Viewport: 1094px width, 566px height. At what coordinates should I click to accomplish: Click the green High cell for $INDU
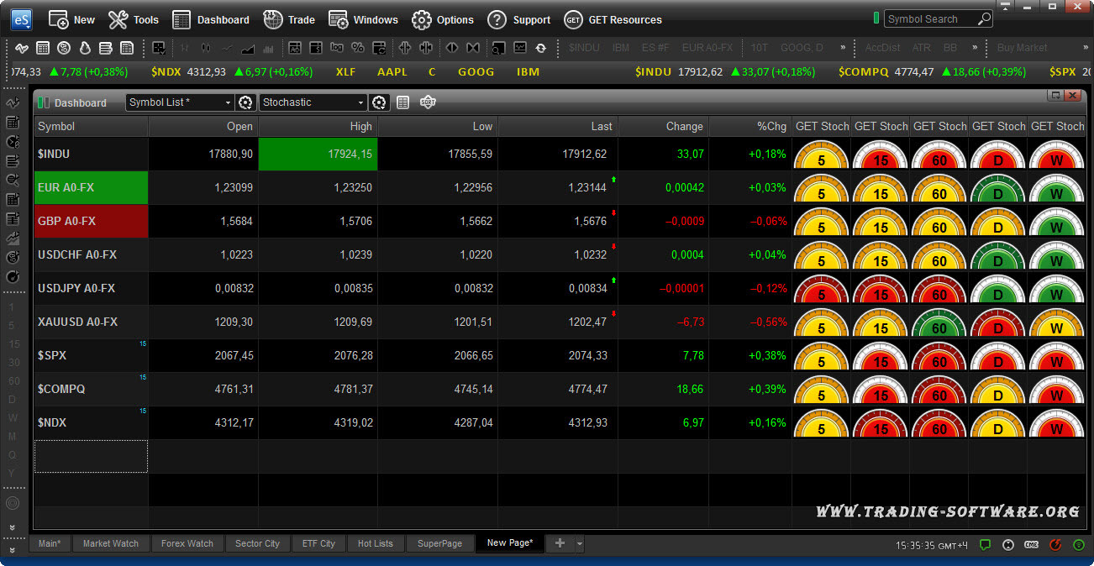tap(318, 155)
